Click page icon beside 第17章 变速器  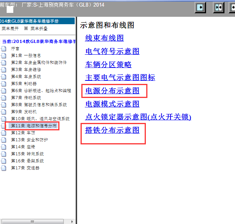coord(4,168)
